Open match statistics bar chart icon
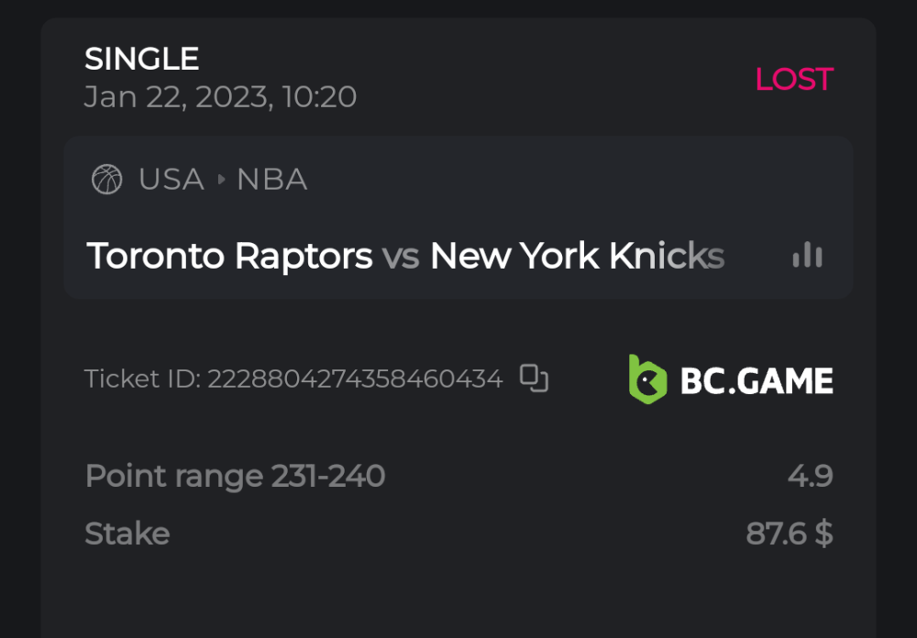Screen dimensions: 917x638 point(807,256)
